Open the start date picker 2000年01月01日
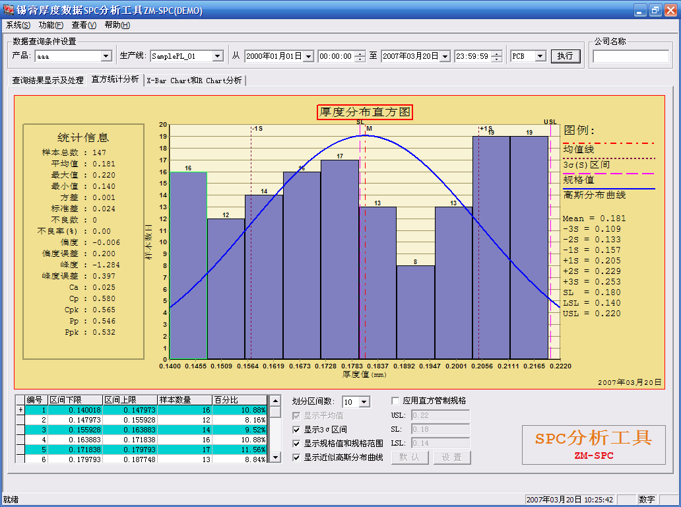Screen dimensions: 681x507 (x=308, y=57)
